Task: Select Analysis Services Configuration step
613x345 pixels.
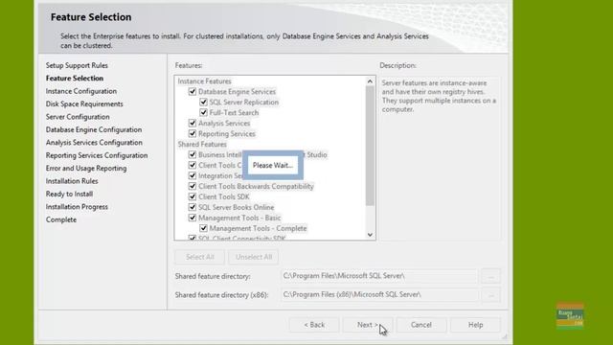Action: click(x=94, y=143)
